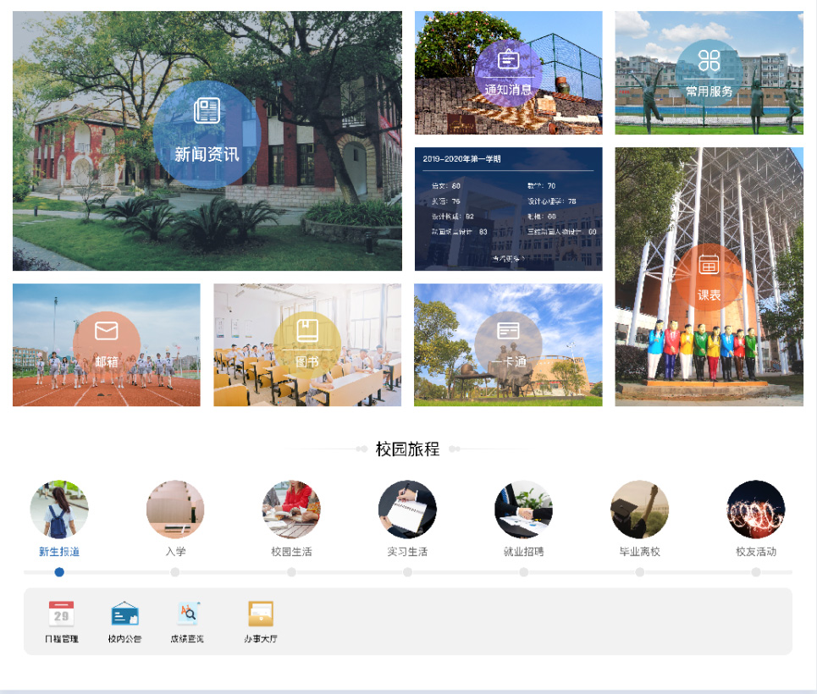Select the 校园生活 stage thumbnail

coord(291,509)
